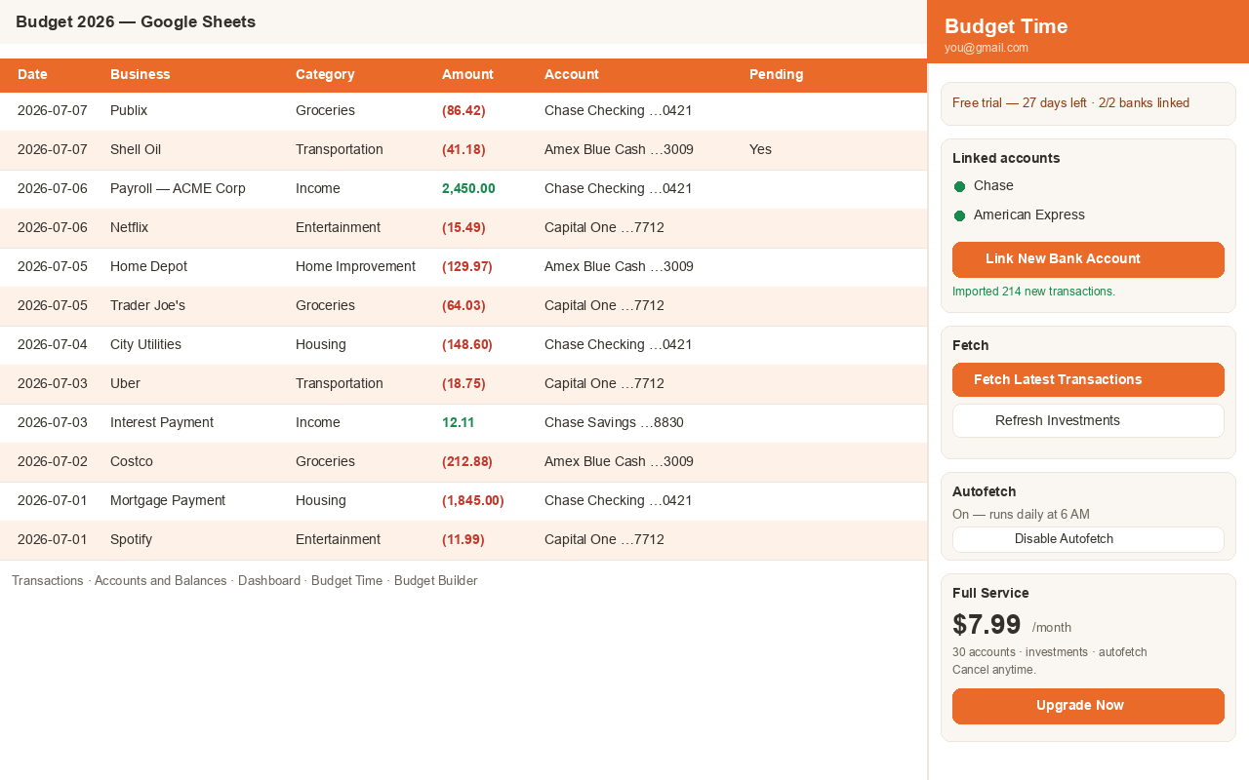Click the Business column header
This screenshot has width=1249, height=780.
[x=140, y=75]
